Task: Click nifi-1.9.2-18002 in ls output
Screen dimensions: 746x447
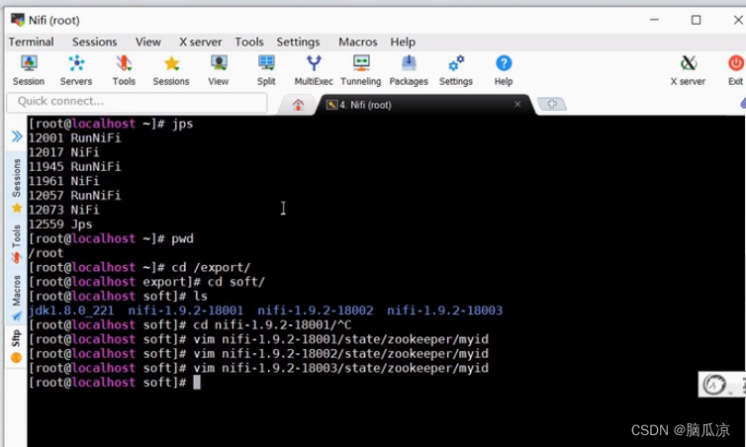Action: 316,311
